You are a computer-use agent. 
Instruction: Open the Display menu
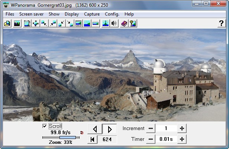72,14
